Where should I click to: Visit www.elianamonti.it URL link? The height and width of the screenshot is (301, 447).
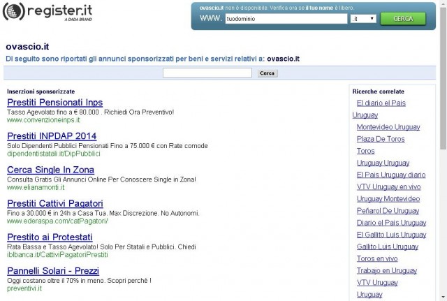tap(36, 187)
